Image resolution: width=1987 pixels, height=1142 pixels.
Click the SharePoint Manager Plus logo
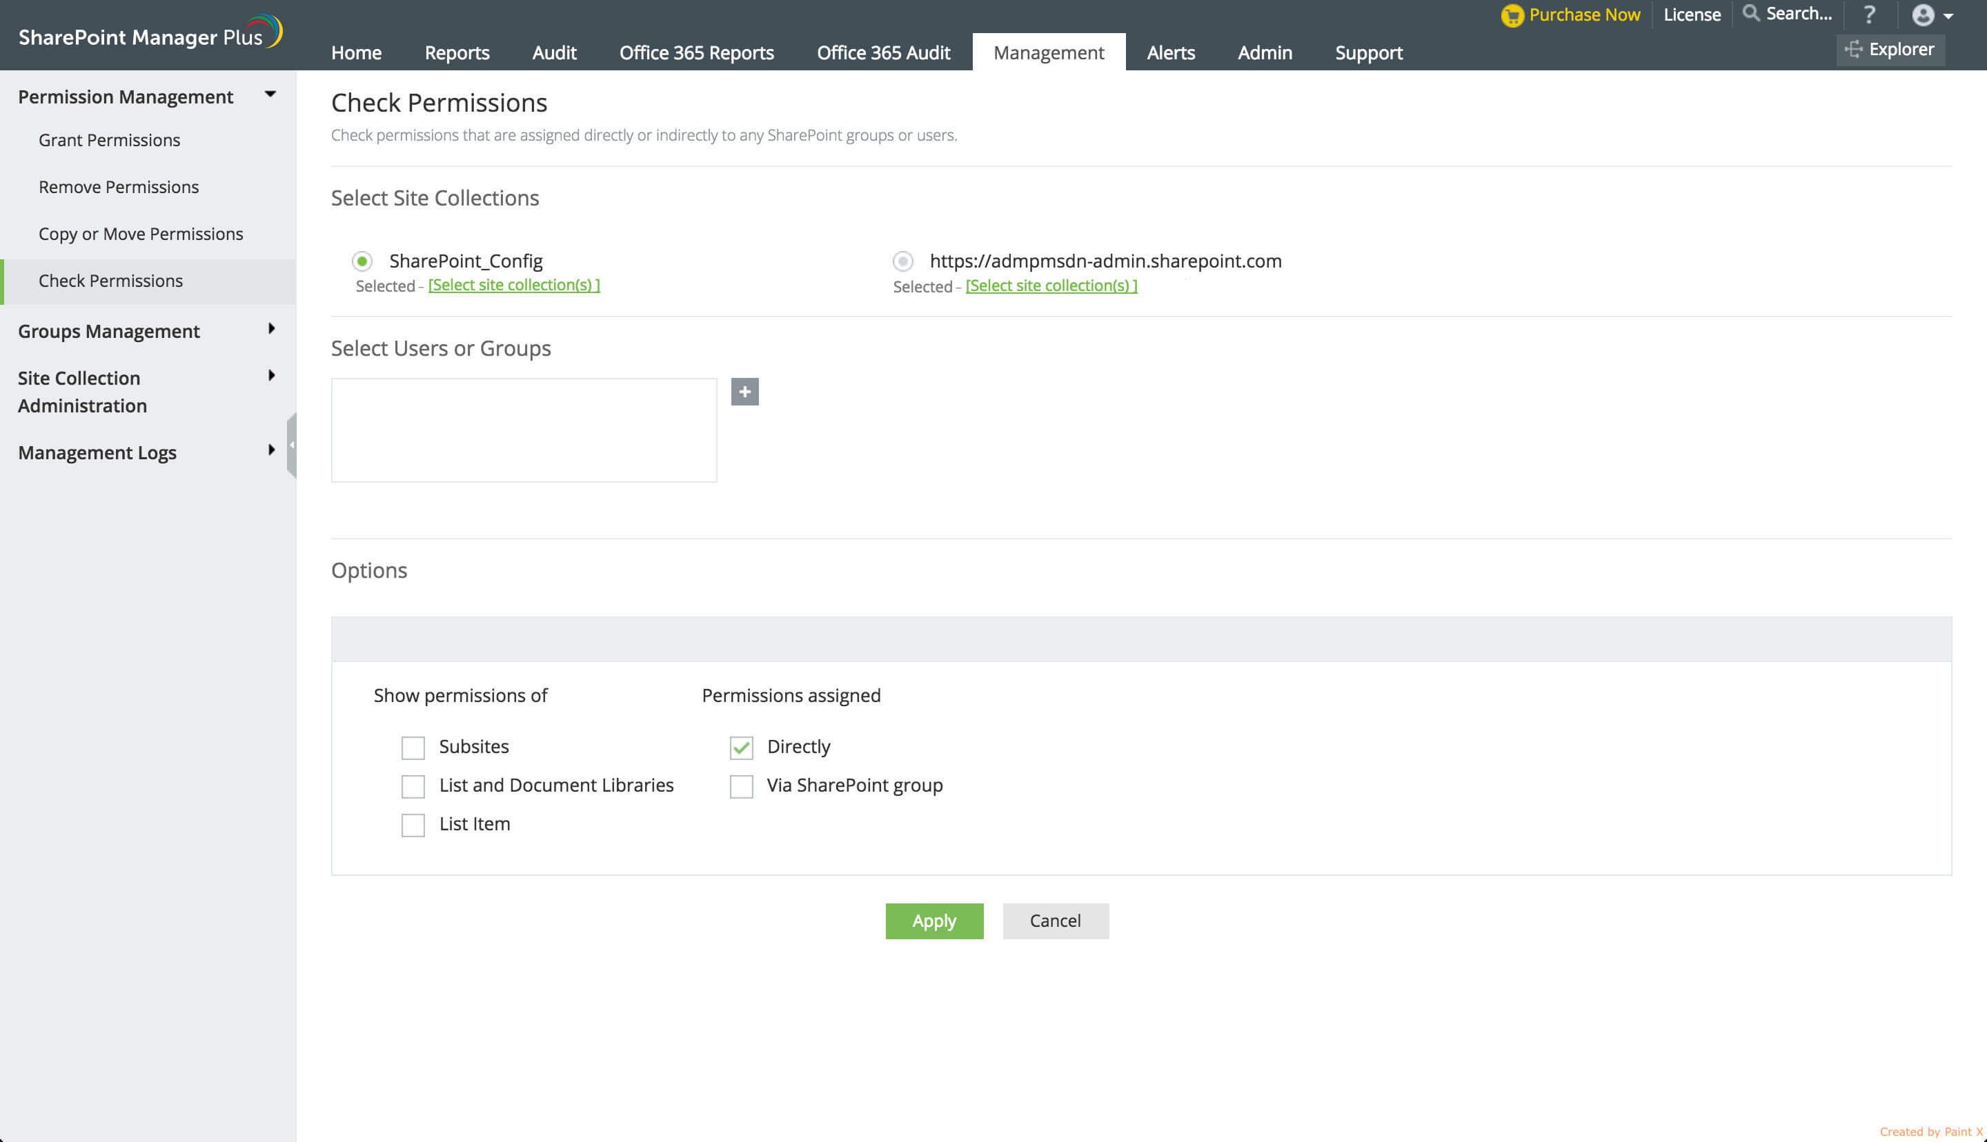[x=149, y=34]
